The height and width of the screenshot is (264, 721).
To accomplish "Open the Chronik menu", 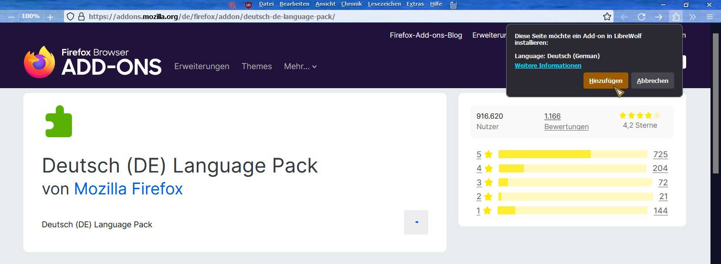I will tap(351, 4).
